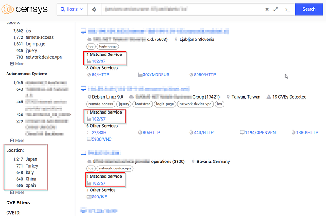Viewport: 326px width, 216px height.
Task: Click the blue Search button
Action: pos(309,9)
